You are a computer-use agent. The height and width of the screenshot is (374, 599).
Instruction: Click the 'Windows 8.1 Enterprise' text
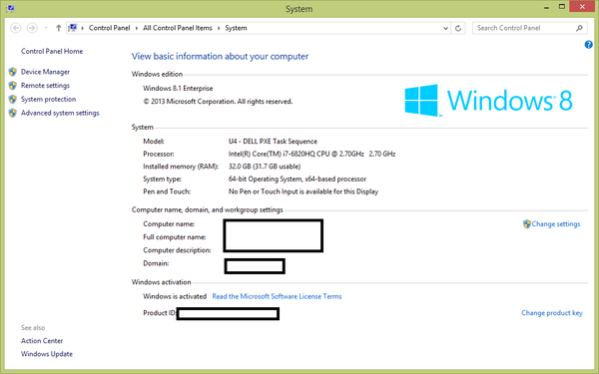(x=178, y=88)
